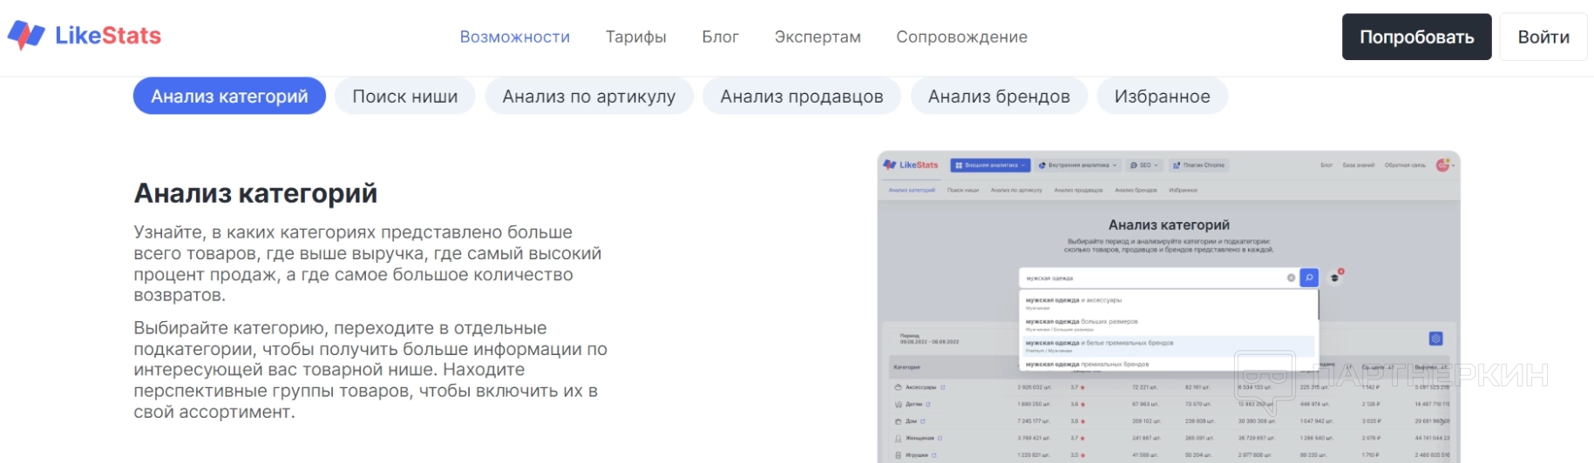The height and width of the screenshot is (463, 1594).
Task: Go to the Блог page
Action: point(720,37)
